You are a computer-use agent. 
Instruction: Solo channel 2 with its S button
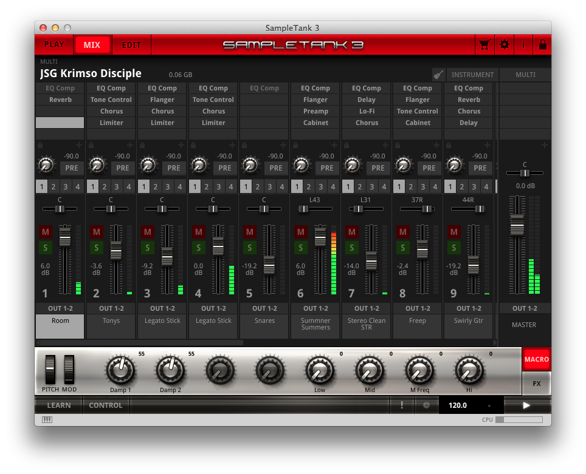95,248
